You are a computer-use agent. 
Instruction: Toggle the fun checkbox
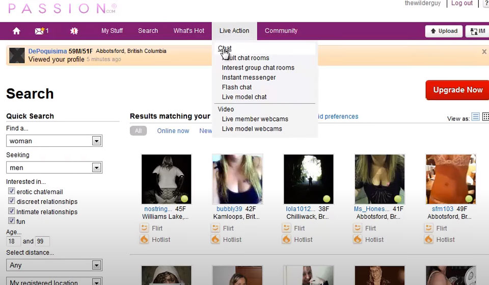pyautogui.click(x=11, y=221)
